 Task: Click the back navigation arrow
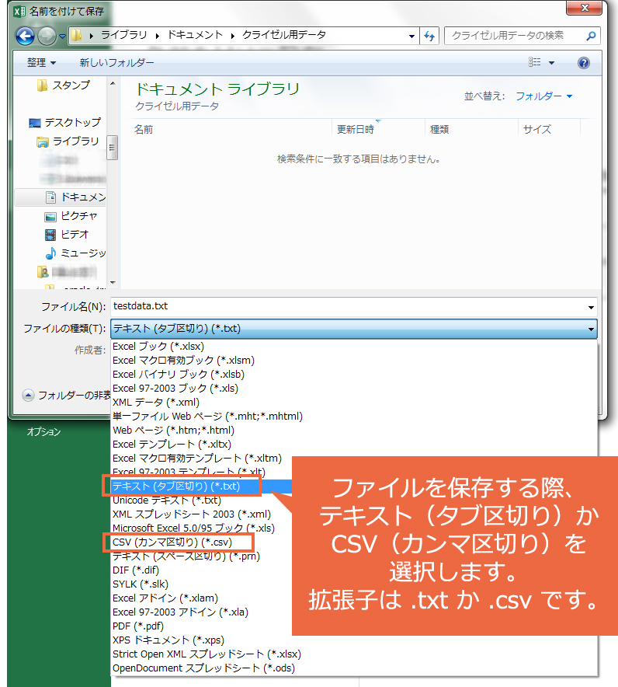[25, 36]
